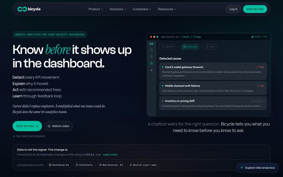This screenshot has width=283, height=177.
Task: Open the Mobile checkout auth failures card
Action: 213,88
